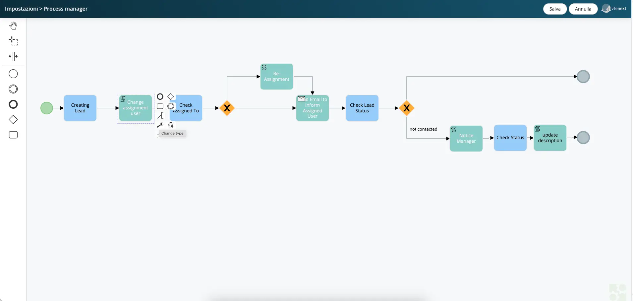This screenshot has height=301, width=633.
Task: Select the lasso selection tool
Action: 13,41
